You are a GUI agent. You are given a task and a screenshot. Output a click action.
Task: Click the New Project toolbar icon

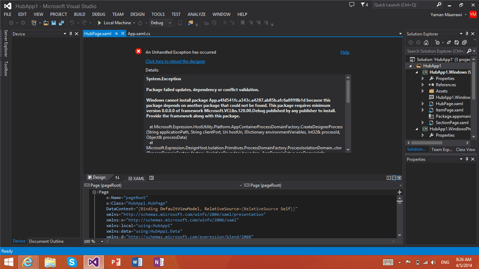[x=34, y=23]
